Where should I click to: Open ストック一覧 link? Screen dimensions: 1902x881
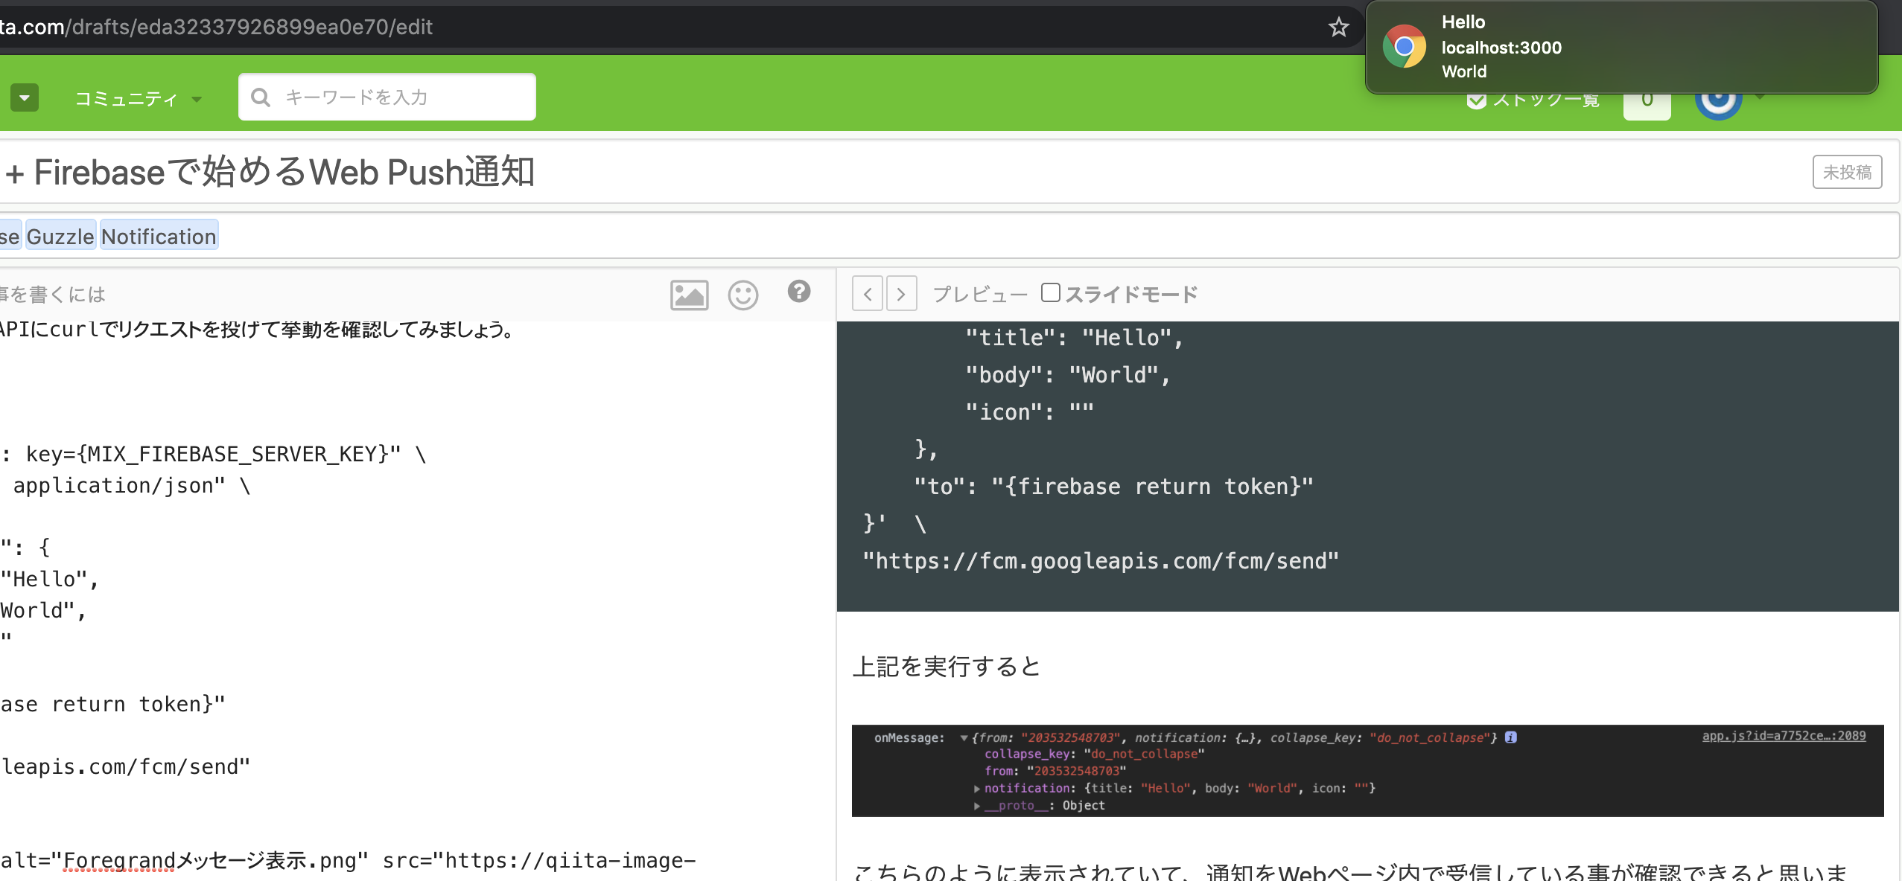(1534, 100)
